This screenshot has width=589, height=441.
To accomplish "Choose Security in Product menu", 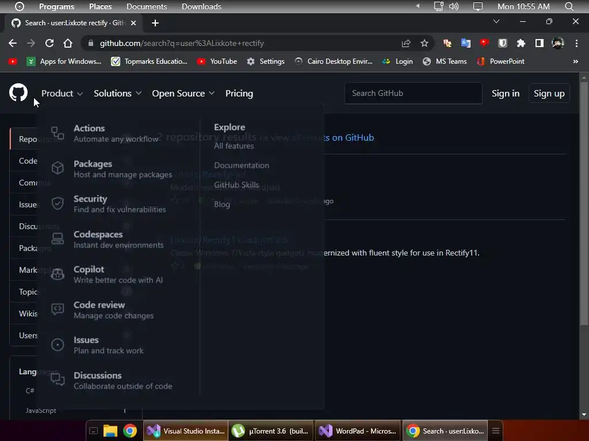I will point(120,204).
